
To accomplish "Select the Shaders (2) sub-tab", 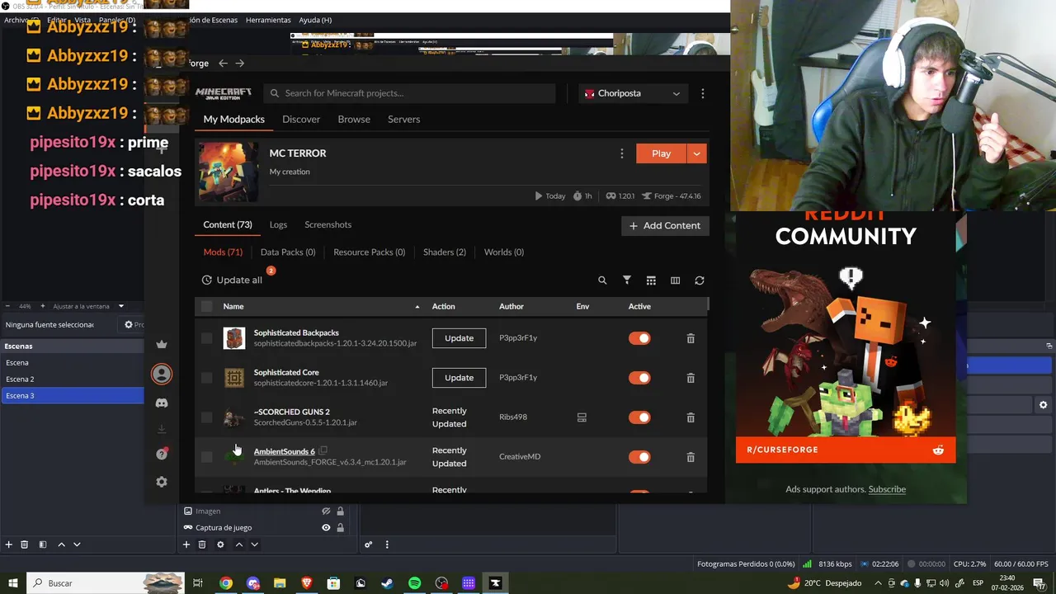I will [x=444, y=252].
